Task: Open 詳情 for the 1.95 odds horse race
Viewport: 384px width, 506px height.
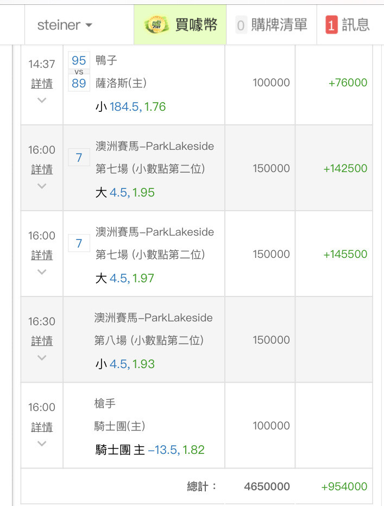Action: tap(42, 169)
